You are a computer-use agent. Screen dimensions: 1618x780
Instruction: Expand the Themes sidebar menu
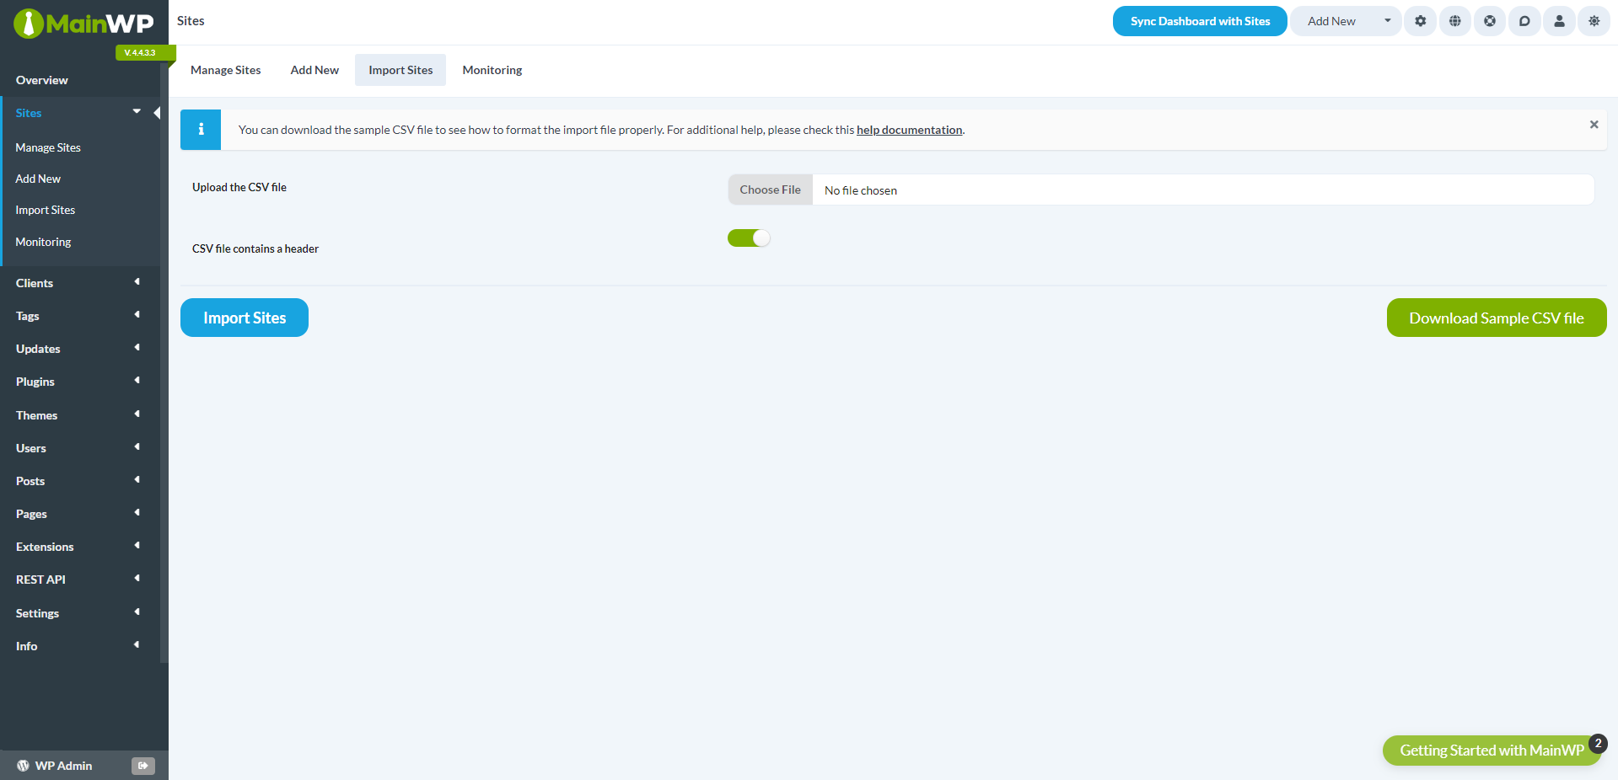pyautogui.click(x=137, y=414)
